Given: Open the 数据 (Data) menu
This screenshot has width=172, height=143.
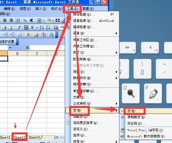Looking at the screenshot, I should point(88,9).
